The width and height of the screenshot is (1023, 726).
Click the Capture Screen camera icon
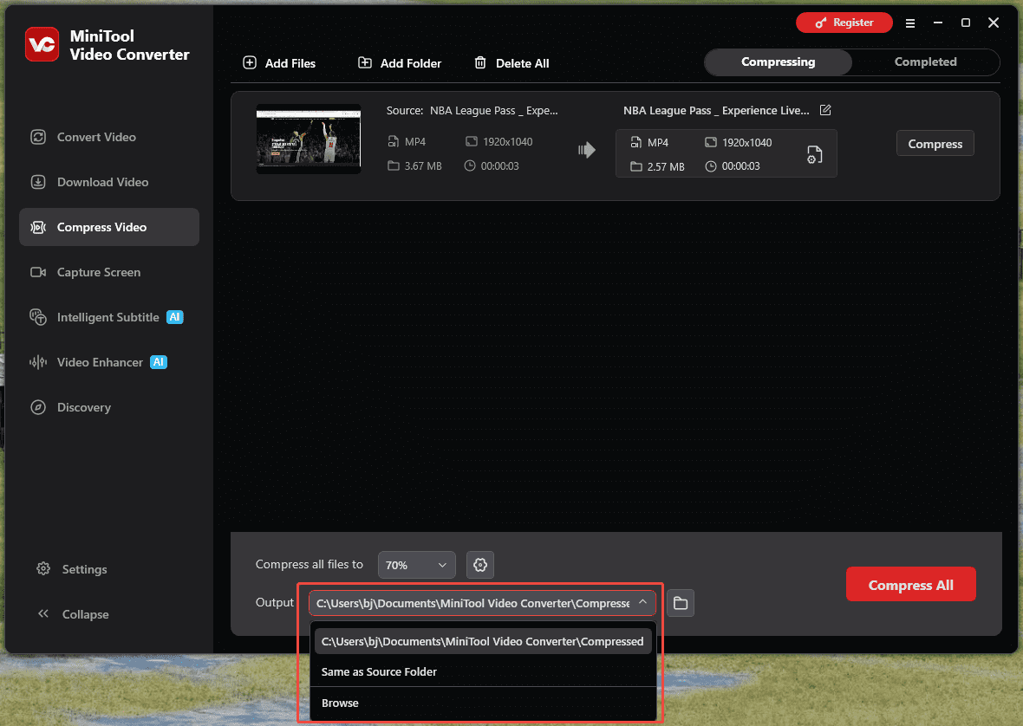tap(38, 272)
